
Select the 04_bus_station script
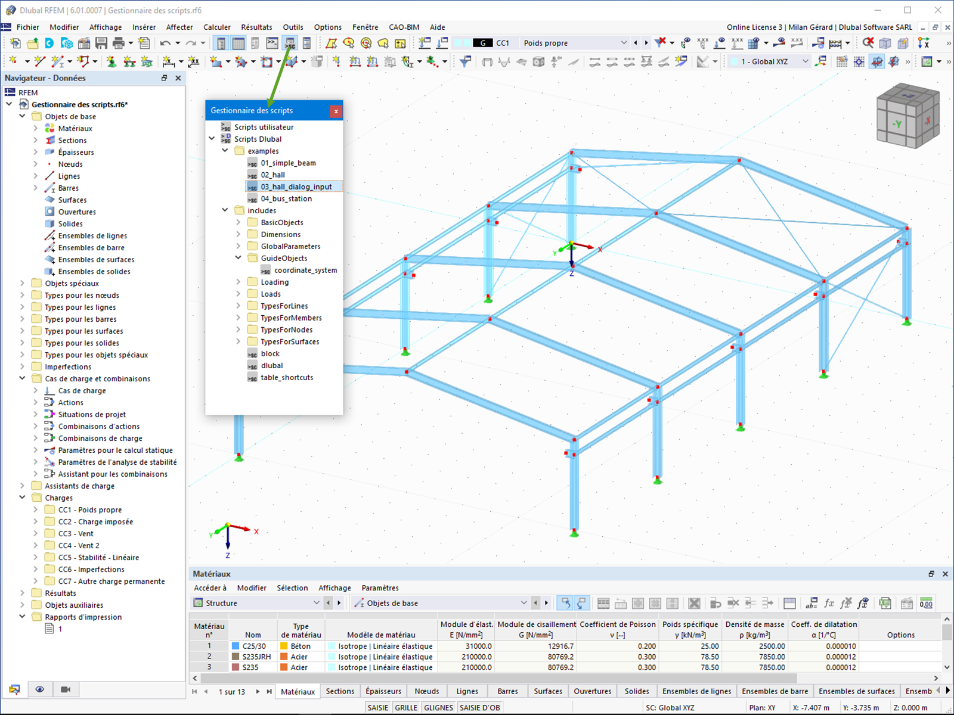point(286,198)
